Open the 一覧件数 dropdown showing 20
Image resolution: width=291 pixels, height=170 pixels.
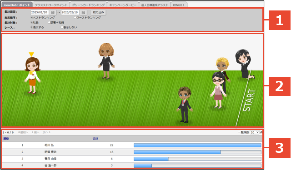(x=255, y=132)
